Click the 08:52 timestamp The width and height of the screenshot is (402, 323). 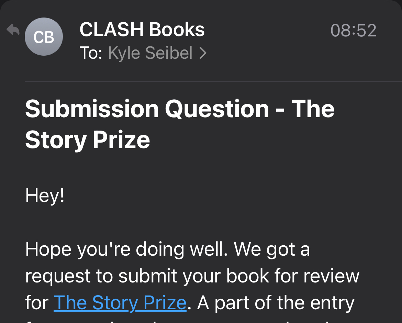(x=353, y=31)
